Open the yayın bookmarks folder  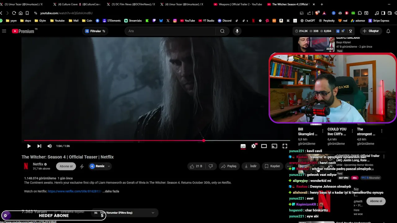(11, 21)
